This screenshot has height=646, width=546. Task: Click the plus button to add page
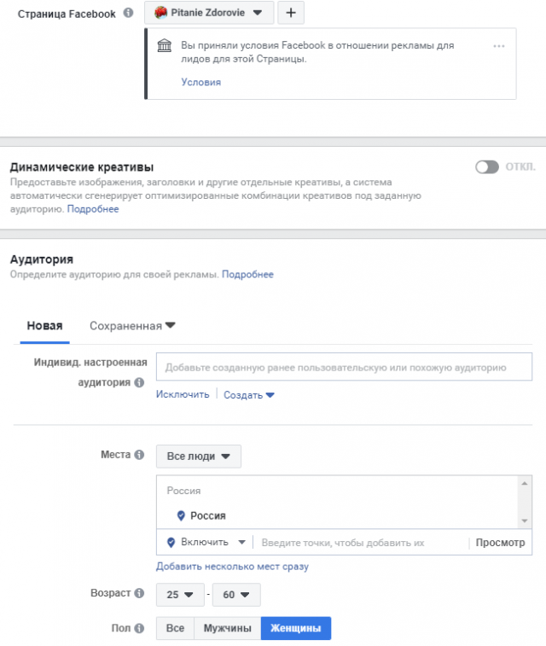point(291,13)
